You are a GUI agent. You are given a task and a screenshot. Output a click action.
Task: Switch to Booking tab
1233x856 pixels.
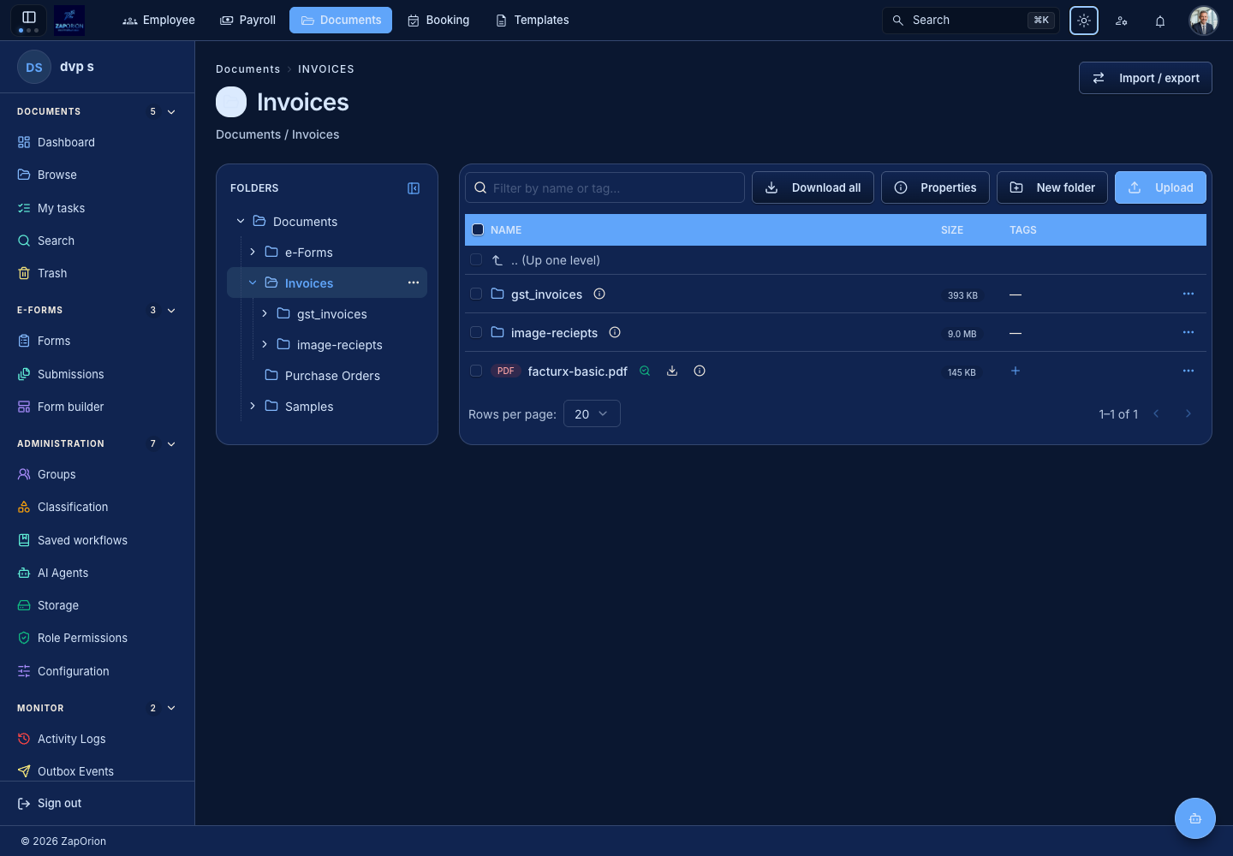(x=438, y=20)
